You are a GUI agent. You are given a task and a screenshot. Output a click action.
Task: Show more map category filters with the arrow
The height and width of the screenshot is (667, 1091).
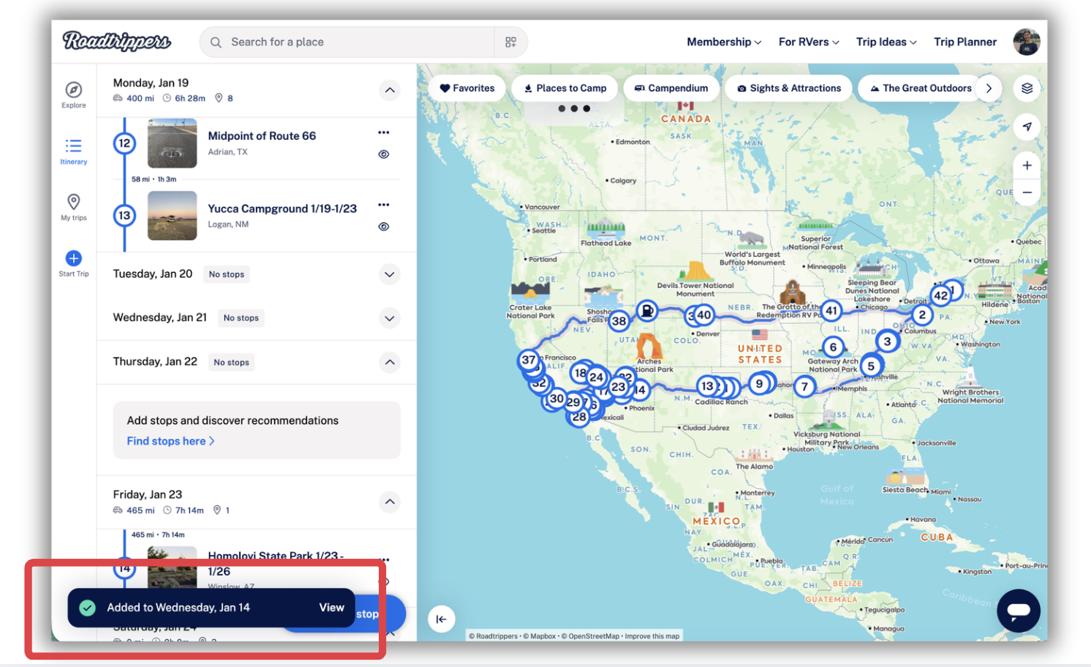pos(989,88)
